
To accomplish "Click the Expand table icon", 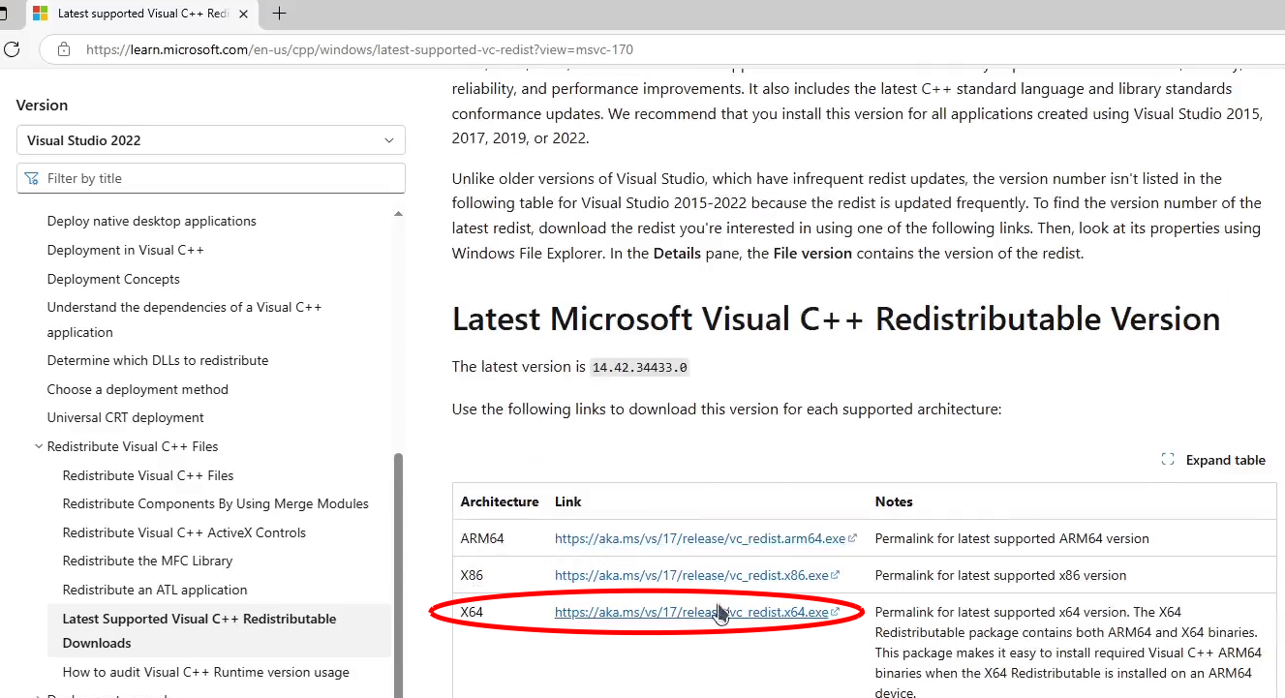I will click(1168, 460).
